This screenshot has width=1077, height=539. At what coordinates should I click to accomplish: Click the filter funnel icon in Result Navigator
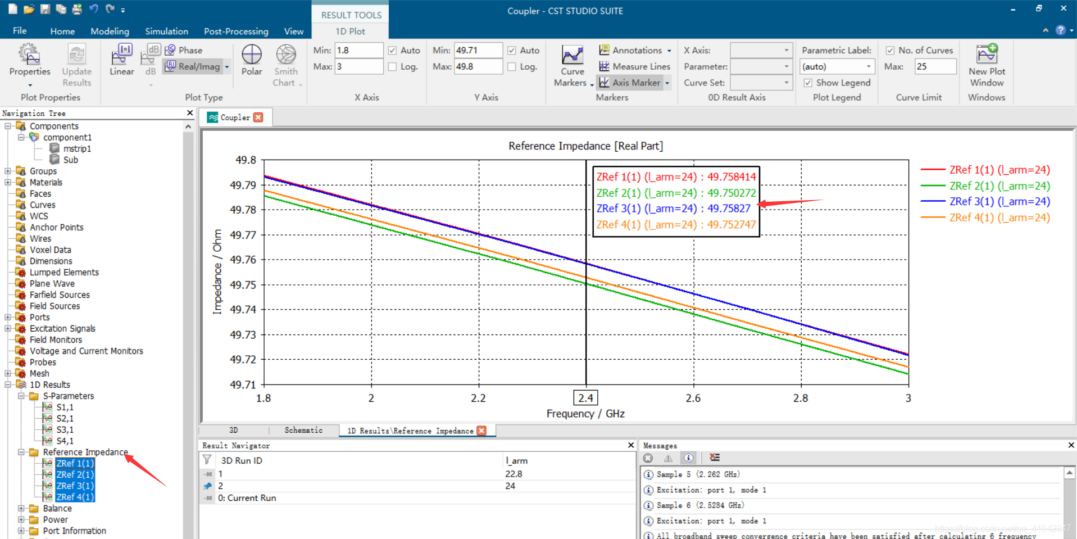point(207,460)
